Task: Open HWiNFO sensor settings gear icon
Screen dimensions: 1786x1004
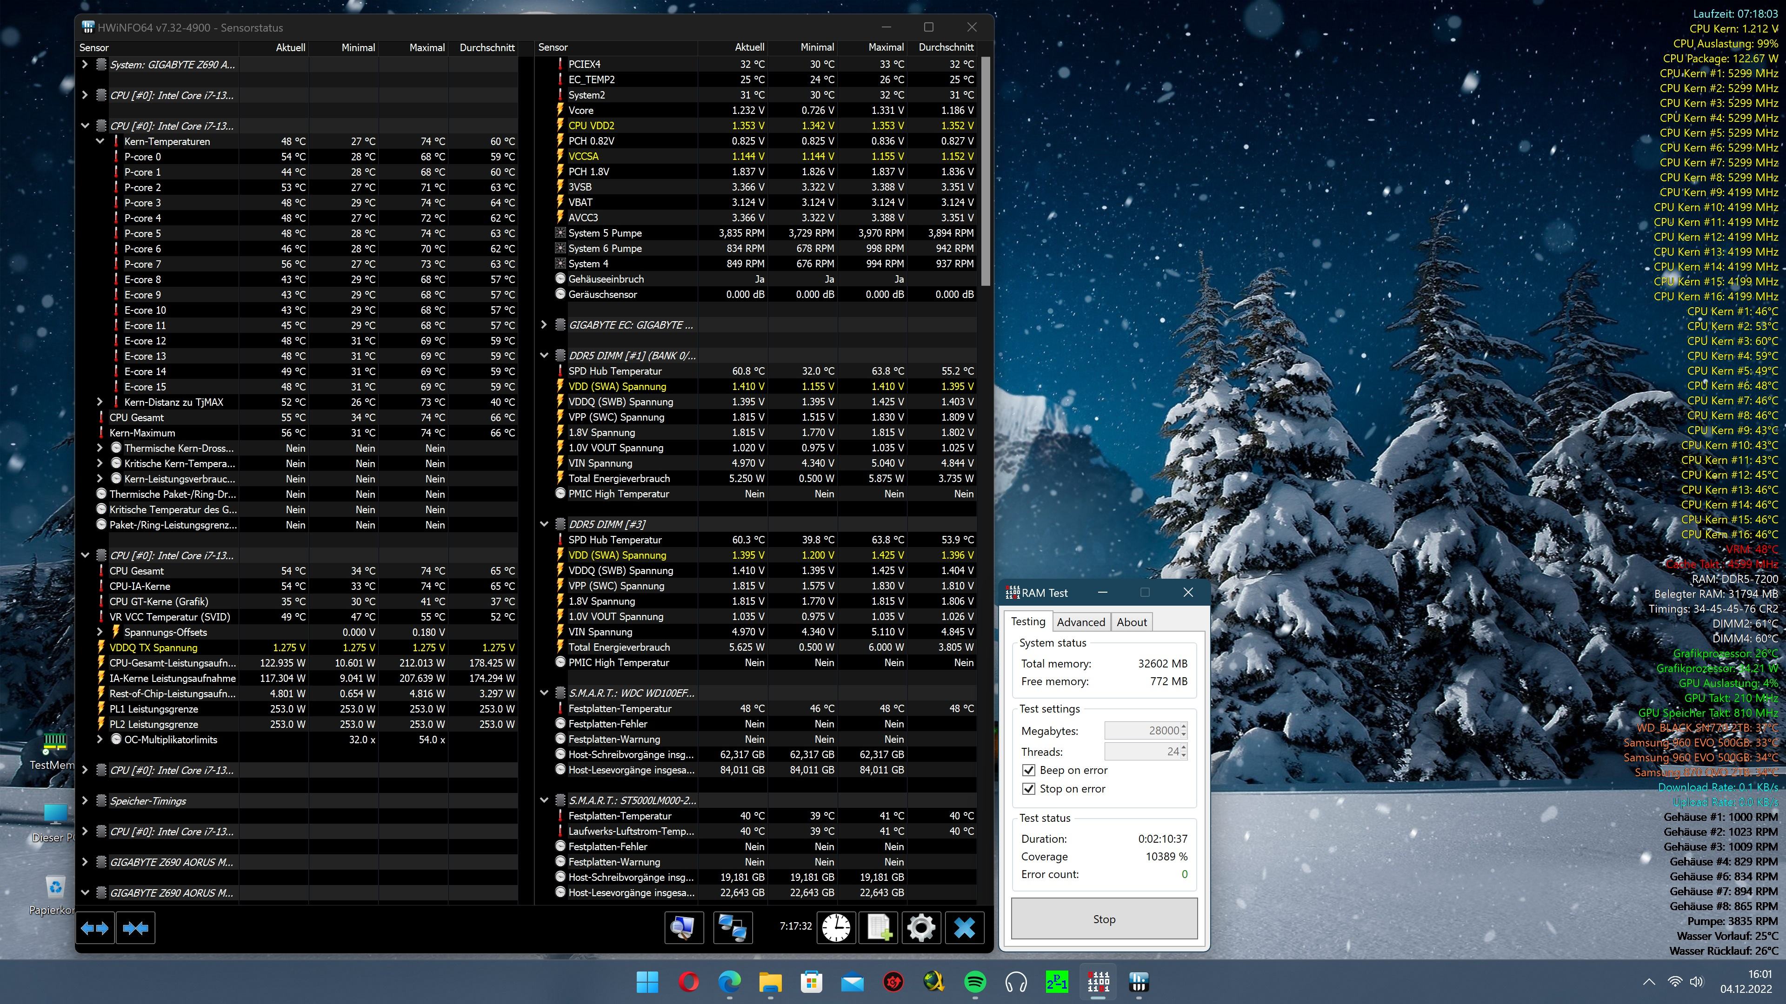Action: (x=921, y=928)
